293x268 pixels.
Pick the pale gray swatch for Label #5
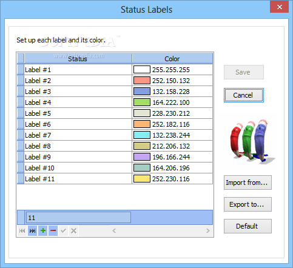(142, 113)
